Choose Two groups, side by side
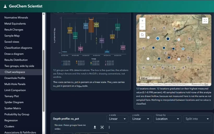This screenshot has height=134, width=214. (x=19, y=66)
